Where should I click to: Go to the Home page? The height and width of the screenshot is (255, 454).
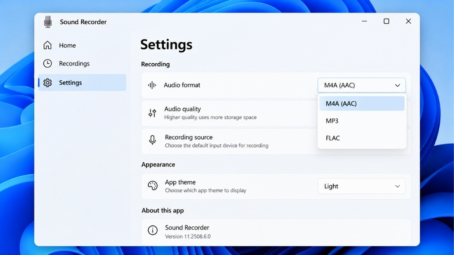pyautogui.click(x=82, y=46)
